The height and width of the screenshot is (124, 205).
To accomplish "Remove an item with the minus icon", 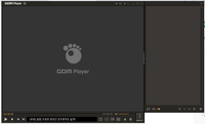I will pos(185,109).
